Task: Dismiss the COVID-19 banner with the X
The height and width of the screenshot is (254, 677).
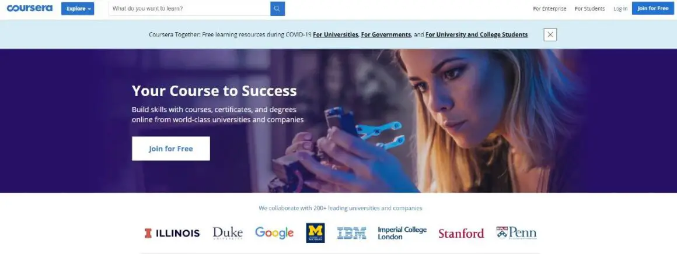Action: [550, 34]
